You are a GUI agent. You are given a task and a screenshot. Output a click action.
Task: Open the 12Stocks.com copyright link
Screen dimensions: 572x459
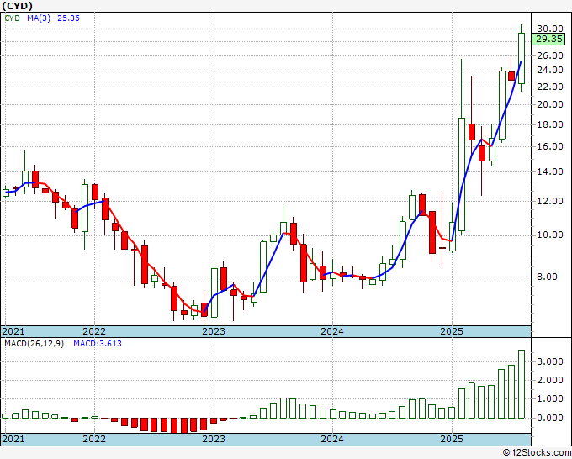(x=537, y=453)
